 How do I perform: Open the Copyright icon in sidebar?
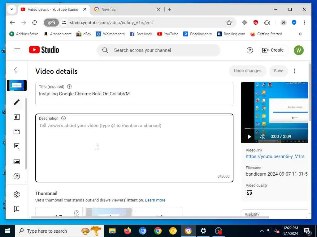pyautogui.click(x=17, y=176)
